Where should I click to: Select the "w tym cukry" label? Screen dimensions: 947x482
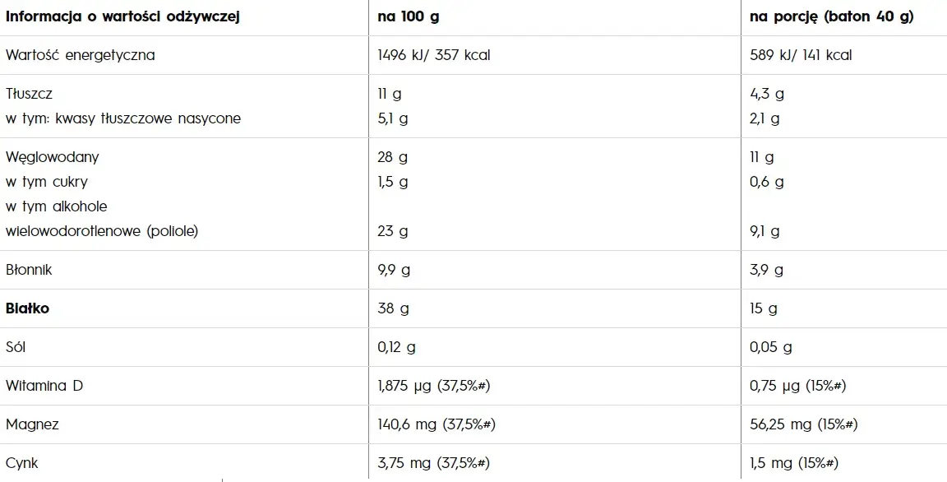pos(46,182)
